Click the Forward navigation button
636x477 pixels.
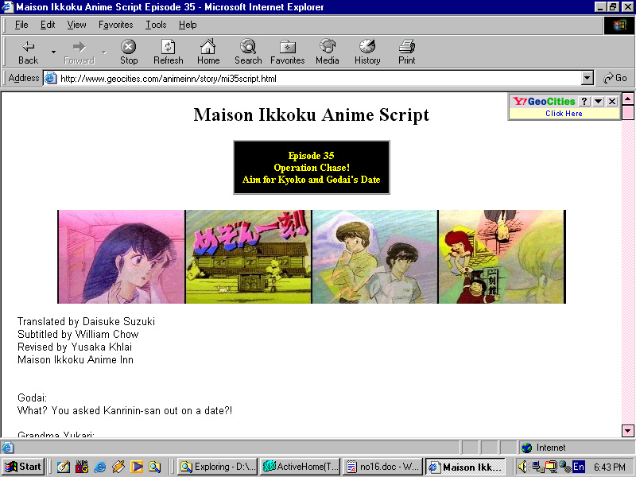(79, 52)
